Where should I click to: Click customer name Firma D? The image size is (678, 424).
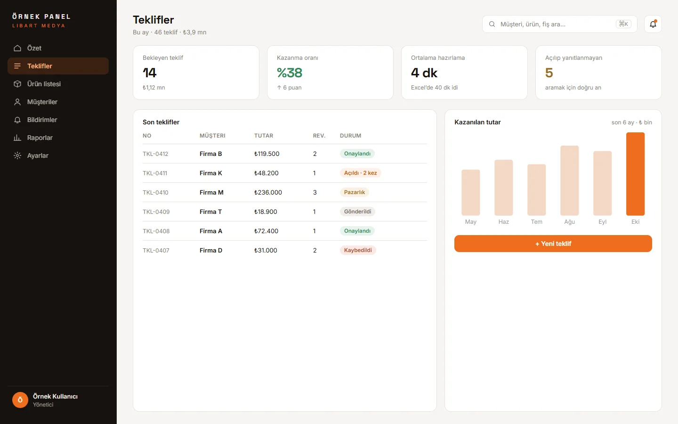pyautogui.click(x=211, y=251)
